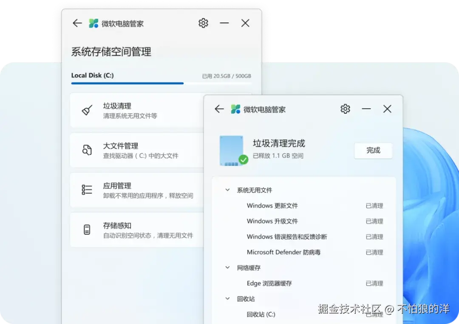Minimize the cleanup complete window
This screenshot has height=324, width=459.
click(366, 109)
